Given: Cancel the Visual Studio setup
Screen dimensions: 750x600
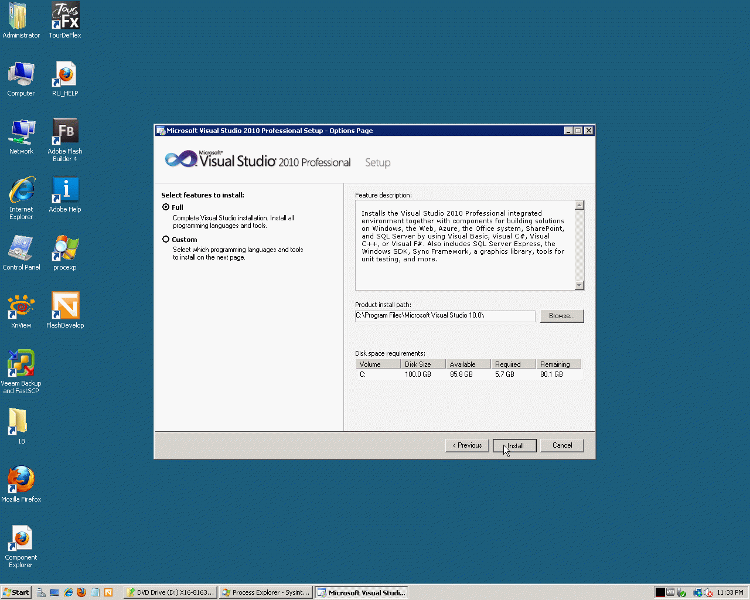Looking at the screenshot, I should click(562, 445).
